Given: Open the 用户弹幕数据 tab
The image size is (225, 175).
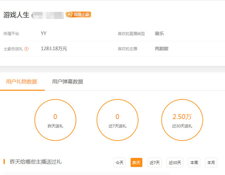Looking at the screenshot, I should point(67,82).
